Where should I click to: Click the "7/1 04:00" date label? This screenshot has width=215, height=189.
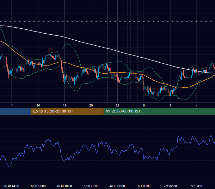point(197,186)
